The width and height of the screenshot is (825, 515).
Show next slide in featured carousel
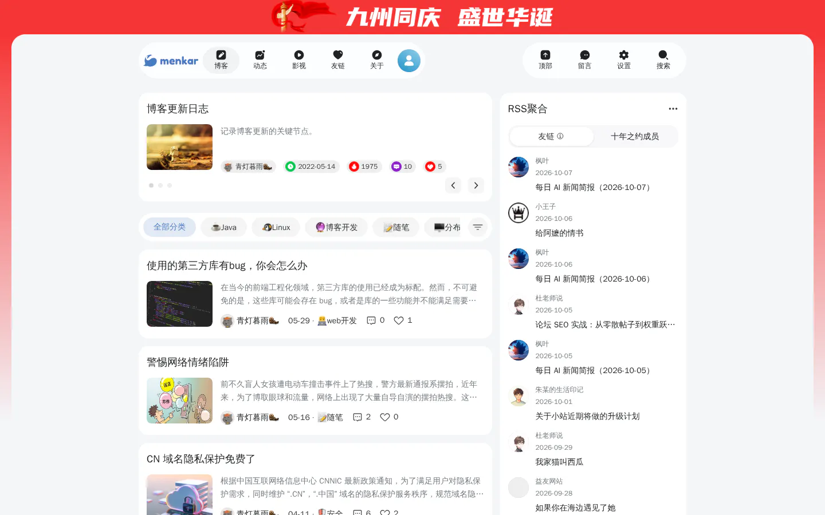pos(476,185)
